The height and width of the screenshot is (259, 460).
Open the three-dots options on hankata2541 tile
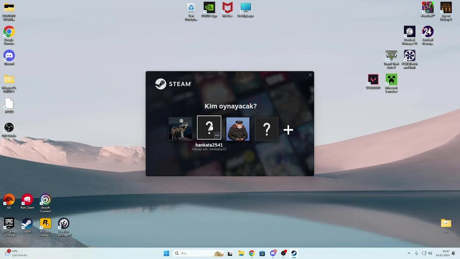[217, 135]
